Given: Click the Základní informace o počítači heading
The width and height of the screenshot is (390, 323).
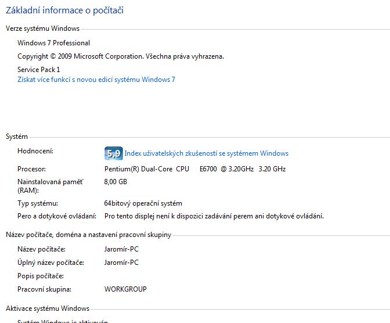Looking at the screenshot, I should [64, 10].
